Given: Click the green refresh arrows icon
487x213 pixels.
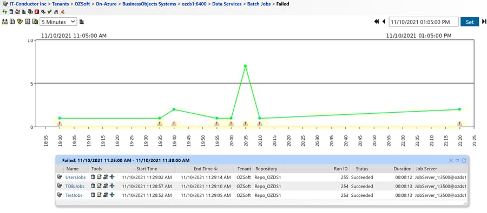Looking at the screenshot, I should [x=5, y=12].
